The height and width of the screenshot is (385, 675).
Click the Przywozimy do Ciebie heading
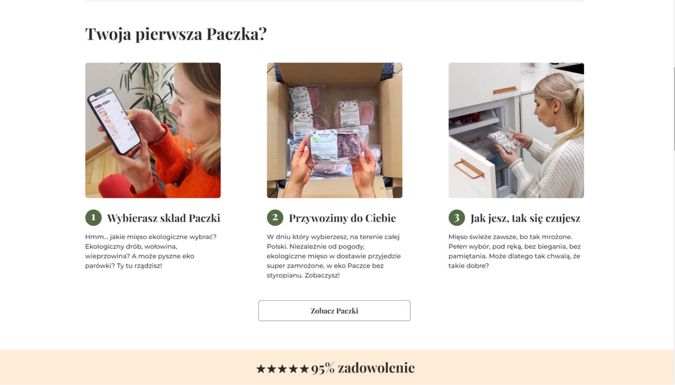coord(342,218)
